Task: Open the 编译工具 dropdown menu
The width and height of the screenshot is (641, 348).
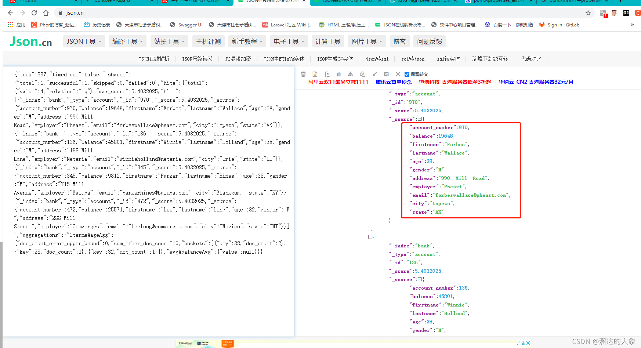Action: [x=127, y=41]
